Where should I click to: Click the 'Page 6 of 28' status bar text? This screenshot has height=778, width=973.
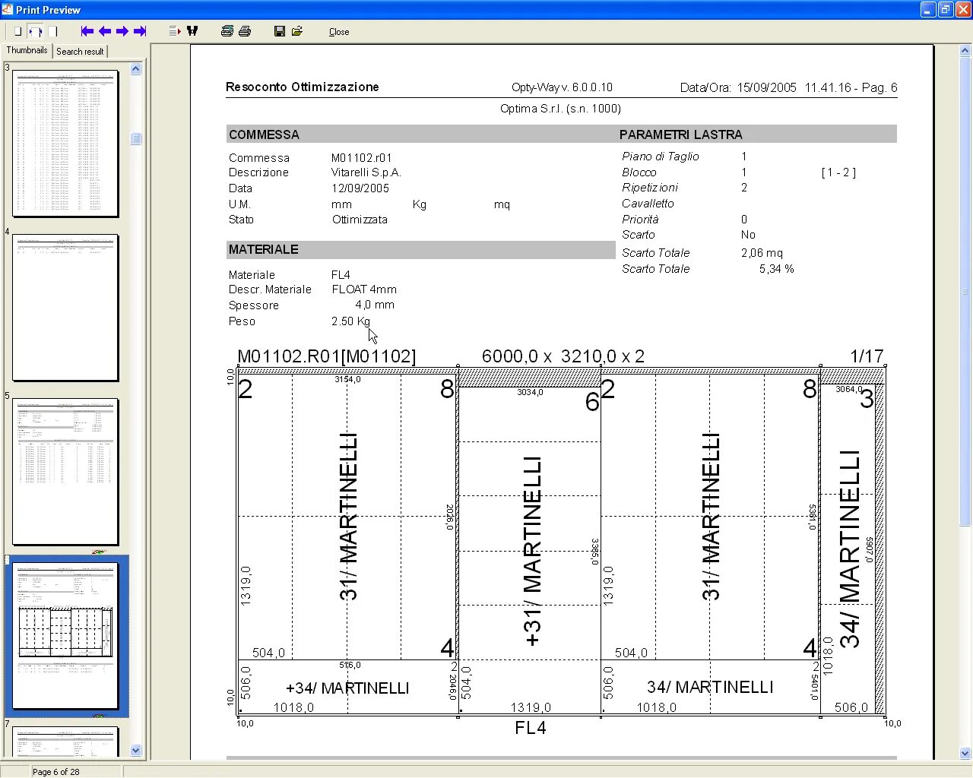coord(55,772)
